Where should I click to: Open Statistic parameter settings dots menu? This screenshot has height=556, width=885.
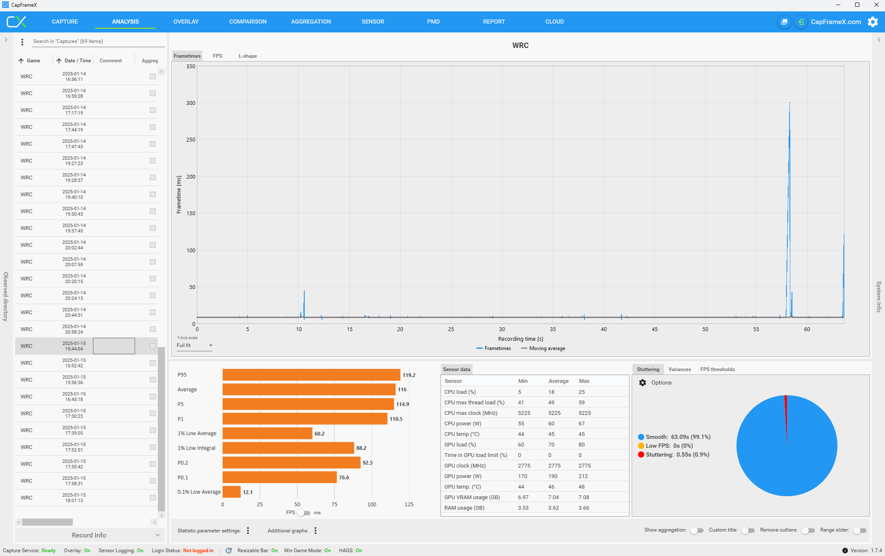(x=248, y=531)
